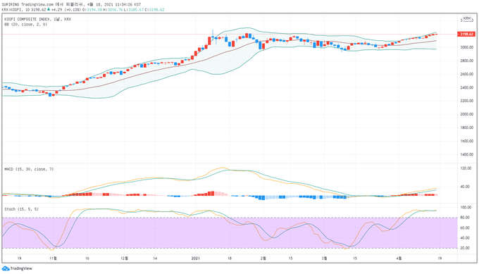Click the SURIRING TradingView.com published header

(x=71, y=5)
